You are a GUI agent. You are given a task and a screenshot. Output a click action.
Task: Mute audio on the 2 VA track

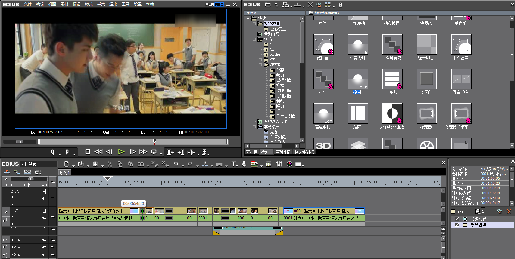pos(44,198)
